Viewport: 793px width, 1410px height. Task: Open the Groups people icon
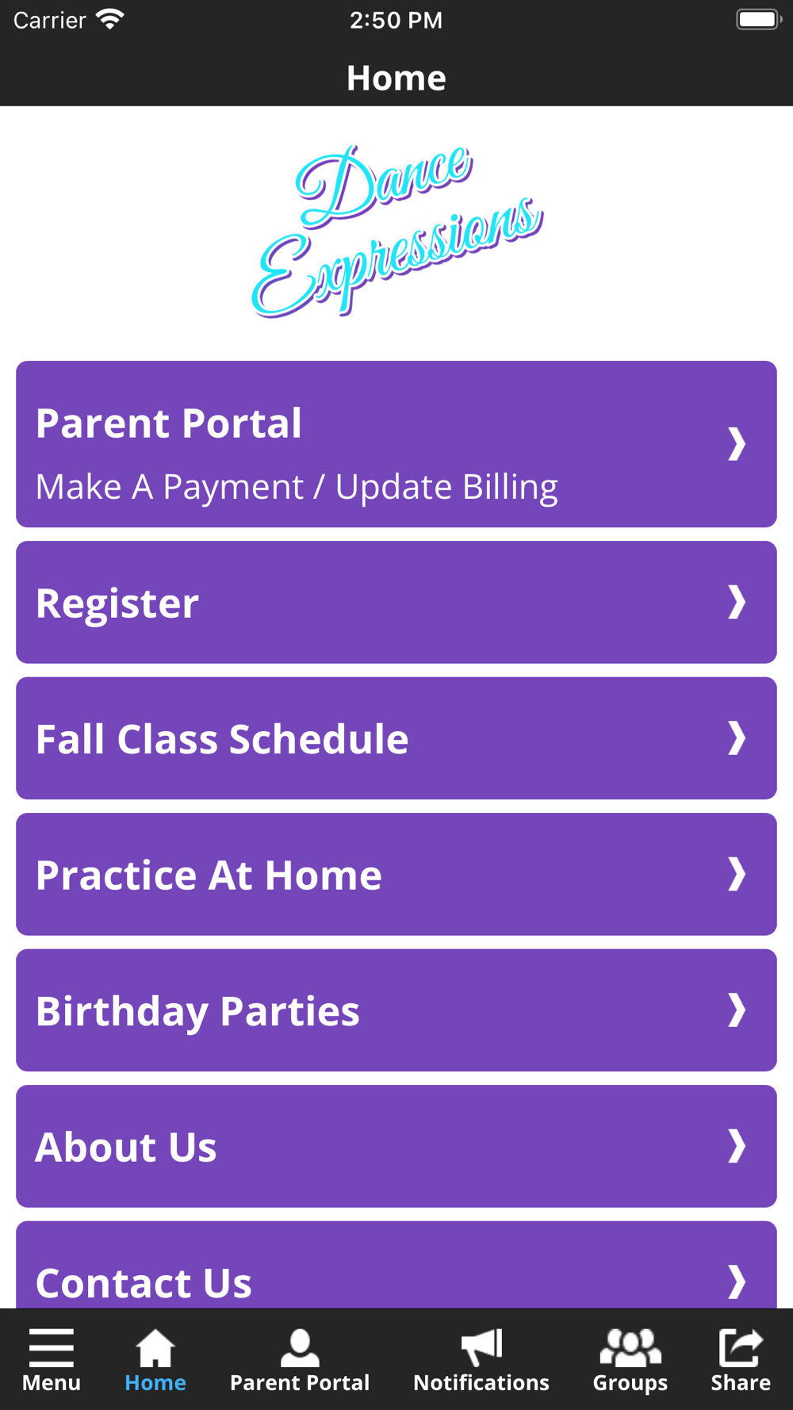point(630,1347)
